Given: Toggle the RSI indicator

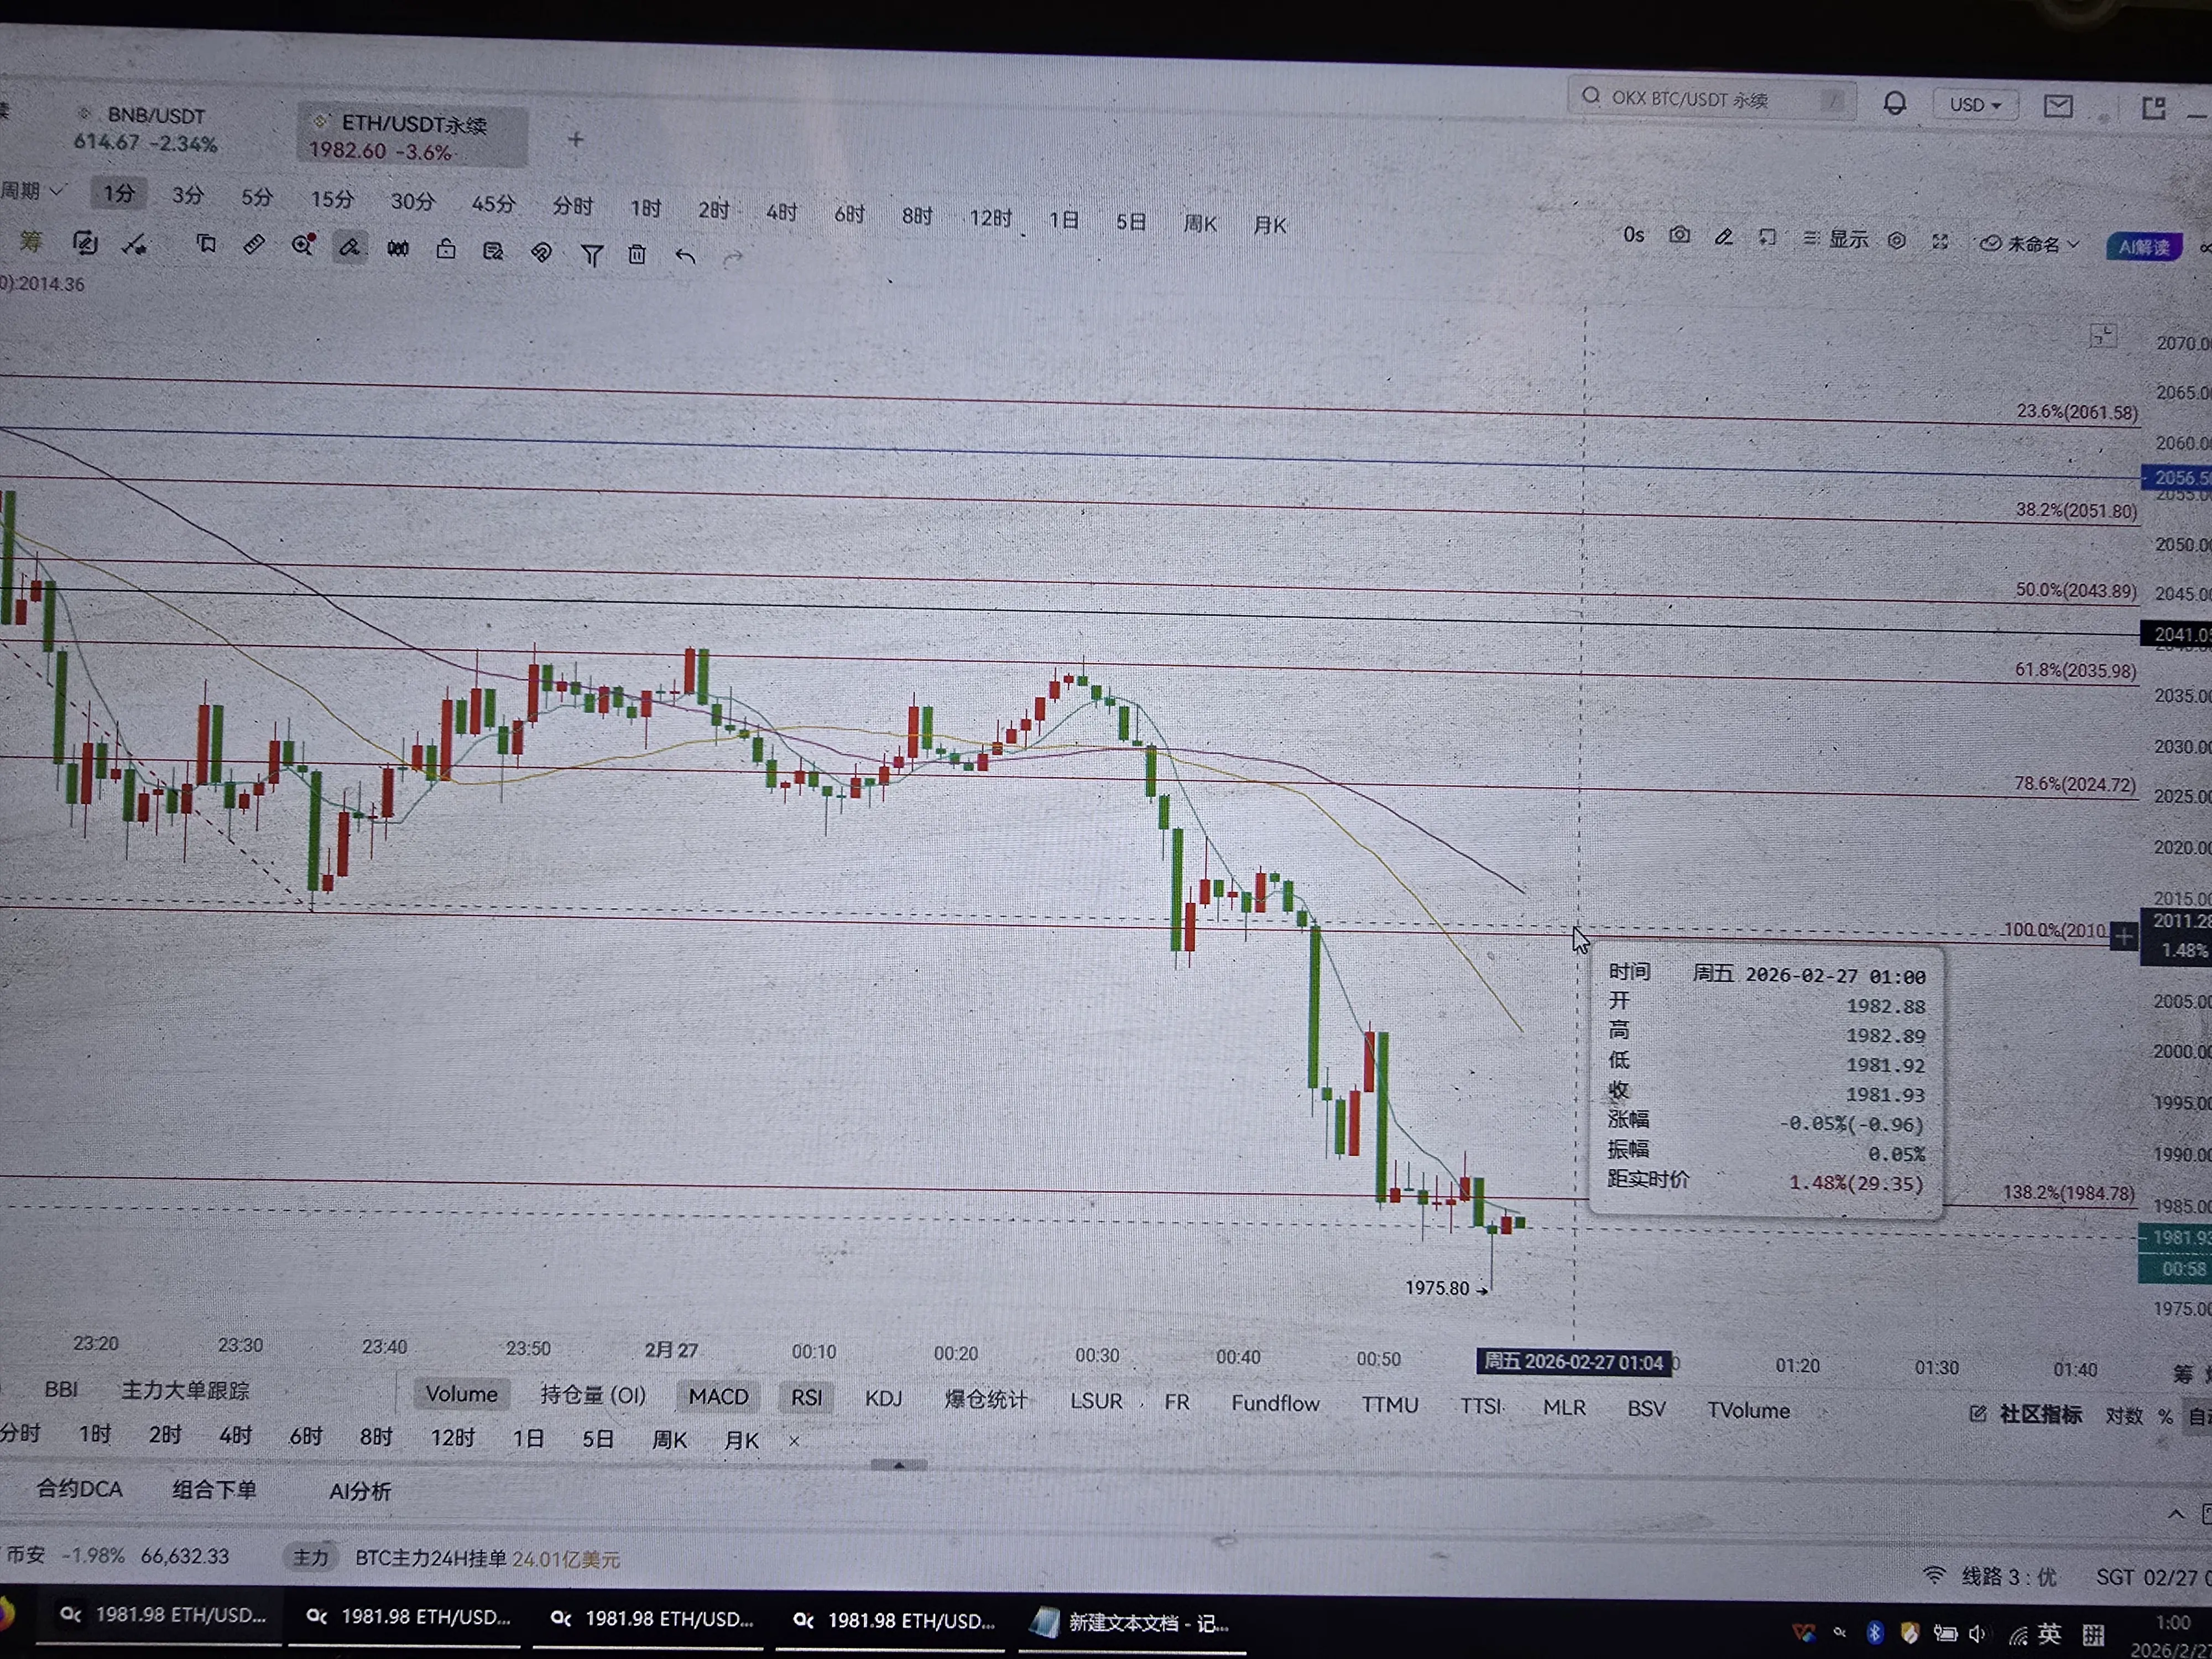Looking at the screenshot, I should click(x=806, y=1398).
